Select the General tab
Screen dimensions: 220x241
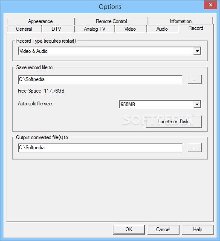point(24,29)
